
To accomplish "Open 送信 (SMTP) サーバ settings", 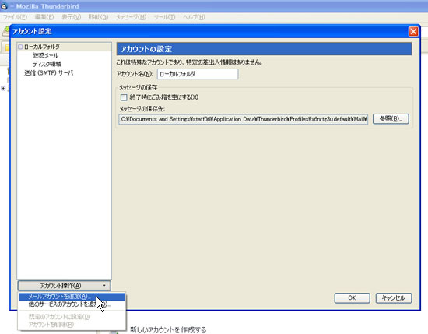I will coord(48,73).
